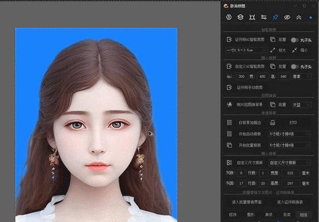Open the 像素 unit dropdown
Viewport: 319px width, 222px height.
coord(301,77)
